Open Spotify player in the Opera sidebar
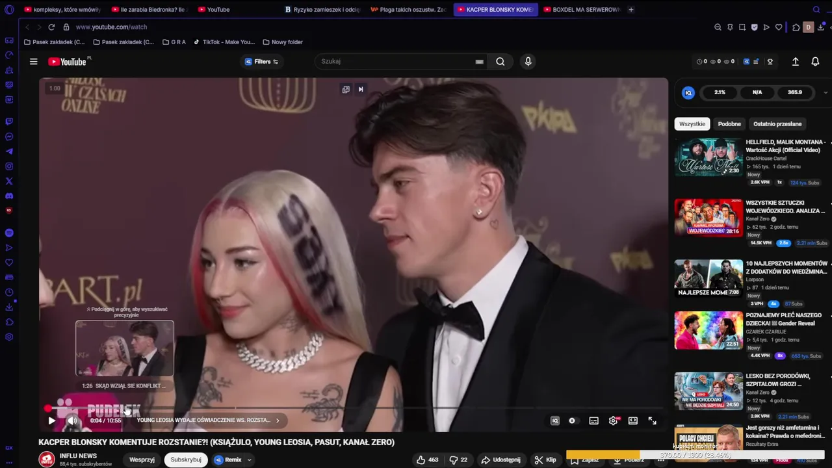The height and width of the screenshot is (468, 832). coord(9,233)
